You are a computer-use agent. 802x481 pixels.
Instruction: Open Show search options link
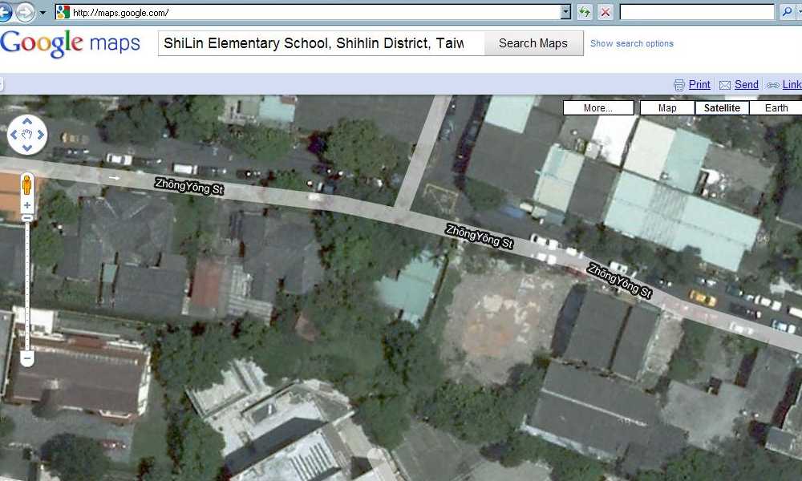(631, 43)
